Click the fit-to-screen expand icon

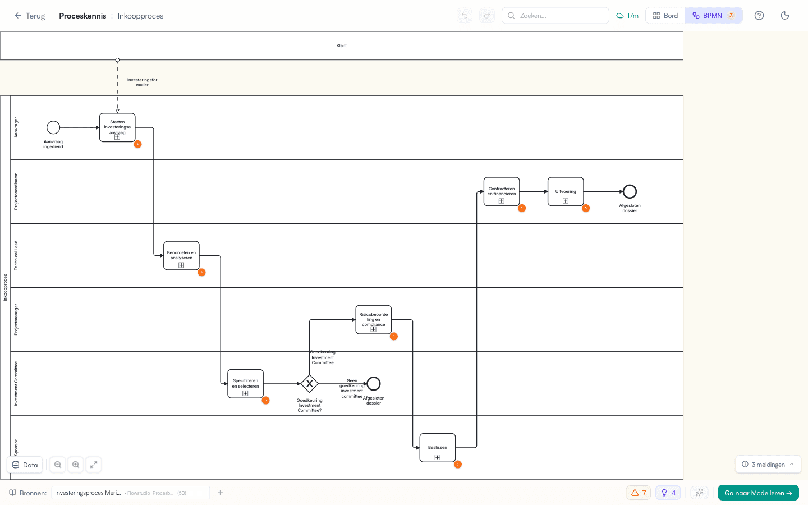tap(94, 465)
